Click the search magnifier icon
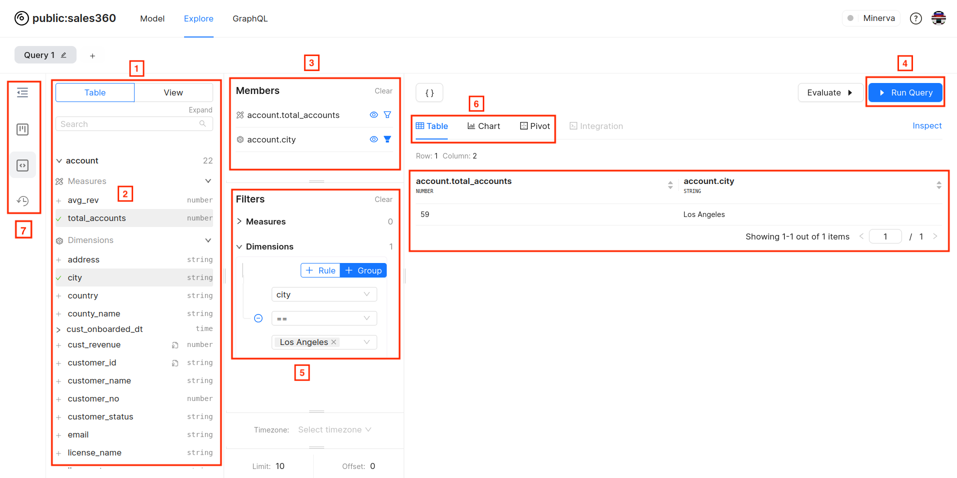Screen dimensions: 957x478 click(x=203, y=123)
